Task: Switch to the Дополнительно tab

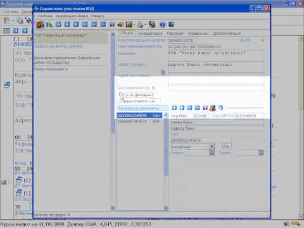Action: [227, 34]
